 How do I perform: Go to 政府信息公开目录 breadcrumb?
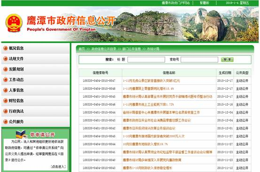pyautogui.click(x=103, y=49)
